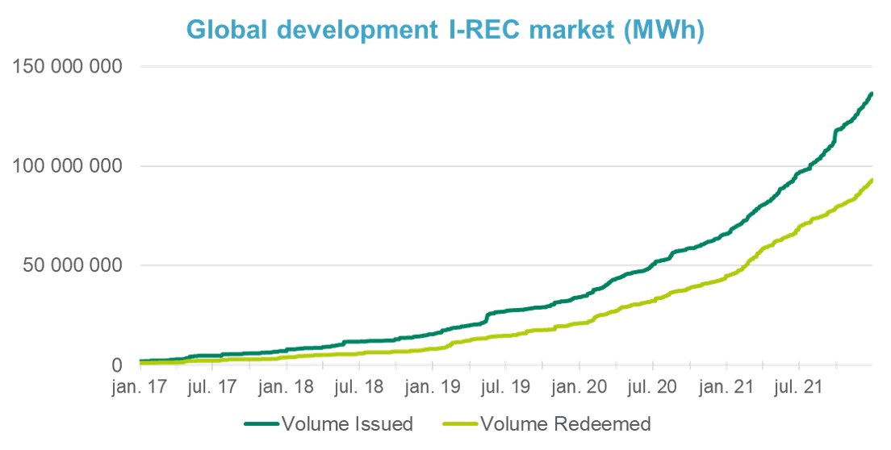891x450 pixels.
Task: Click the 'jul. 20' x-axis label
Action: point(652,387)
